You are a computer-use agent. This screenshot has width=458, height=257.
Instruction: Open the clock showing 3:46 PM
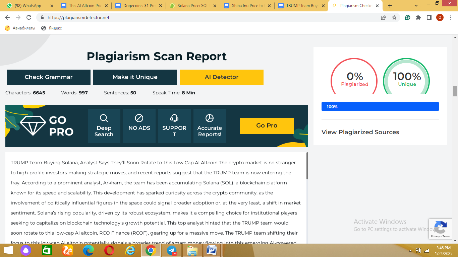coord(444,250)
